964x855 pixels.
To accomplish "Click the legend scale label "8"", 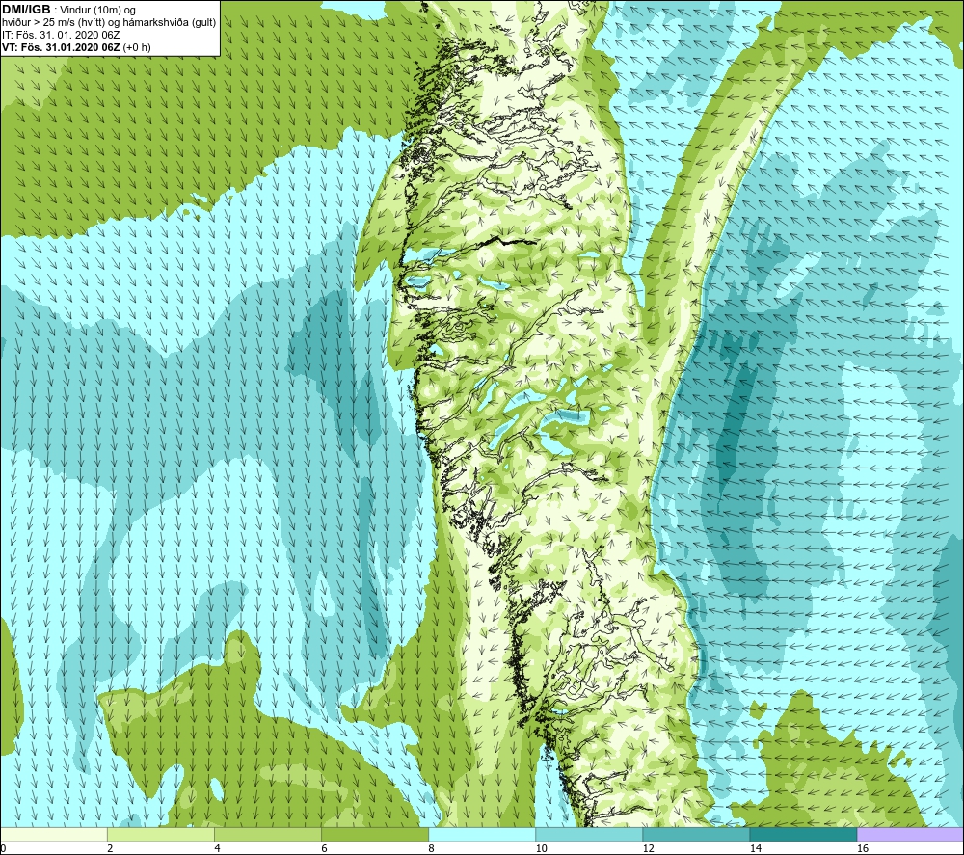I will point(431,848).
